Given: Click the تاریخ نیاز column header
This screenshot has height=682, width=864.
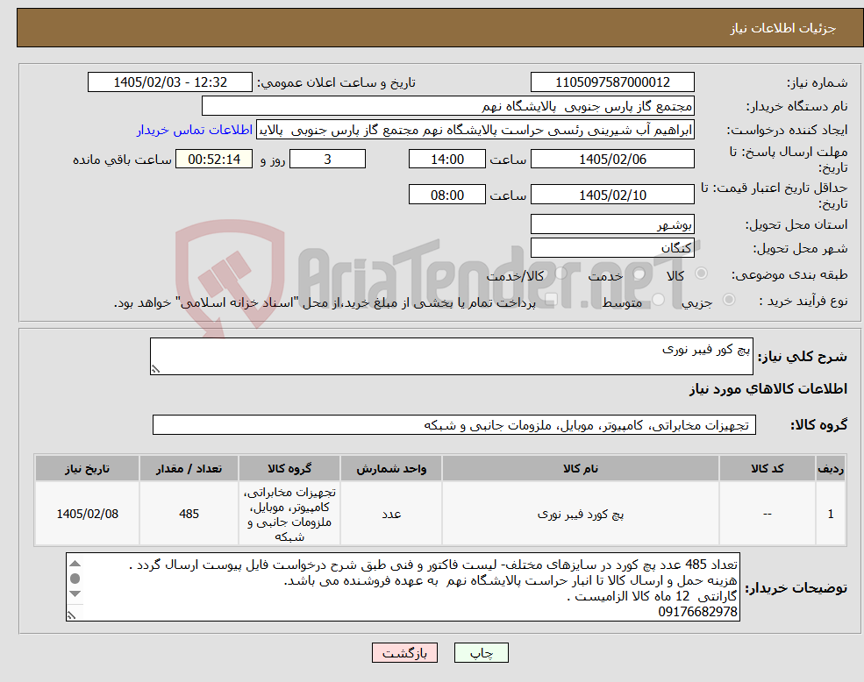Looking at the screenshot, I should point(87,468).
